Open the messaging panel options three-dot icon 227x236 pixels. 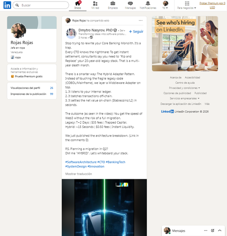pyautogui.click(x=206, y=230)
